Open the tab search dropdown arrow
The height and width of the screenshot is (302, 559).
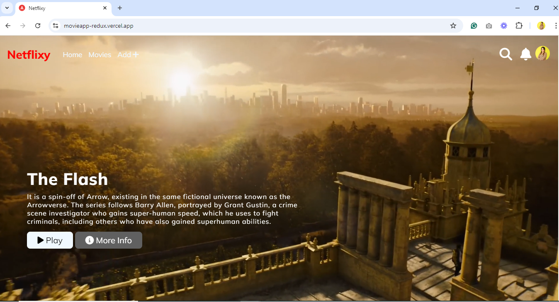7,8
